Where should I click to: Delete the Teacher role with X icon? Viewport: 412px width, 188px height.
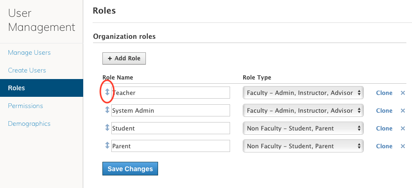point(403,93)
